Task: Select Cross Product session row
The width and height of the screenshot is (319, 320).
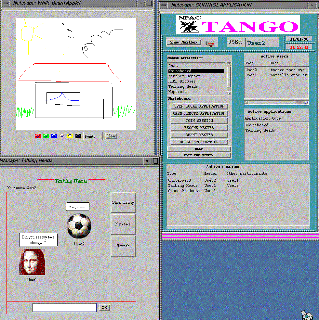Action: pyautogui.click(x=238, y=191)
